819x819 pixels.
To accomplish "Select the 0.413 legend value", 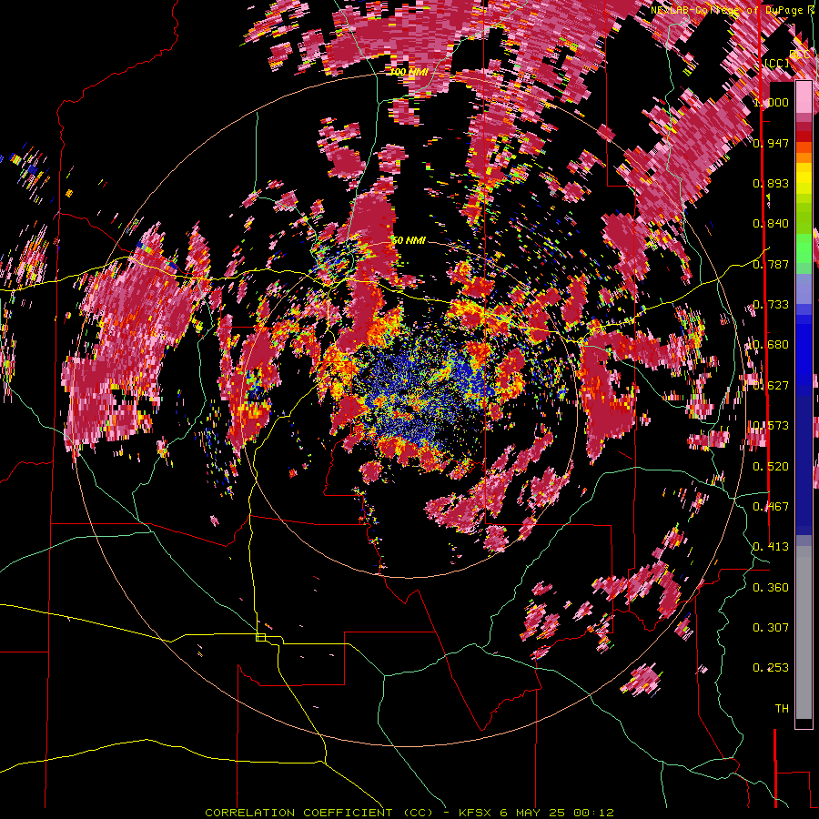I will click(771, 547).
